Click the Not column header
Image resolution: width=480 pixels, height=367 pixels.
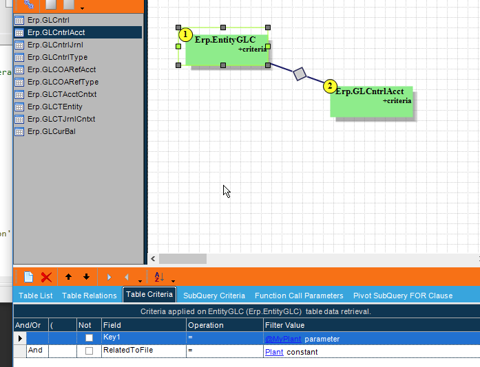(x=89, y=325)
